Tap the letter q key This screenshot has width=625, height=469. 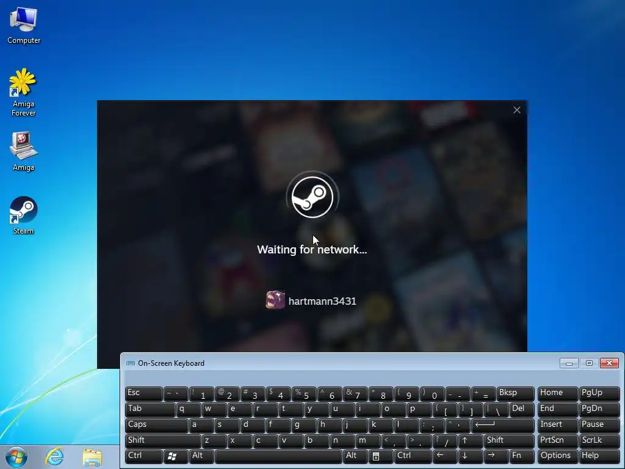coord(189,410)
